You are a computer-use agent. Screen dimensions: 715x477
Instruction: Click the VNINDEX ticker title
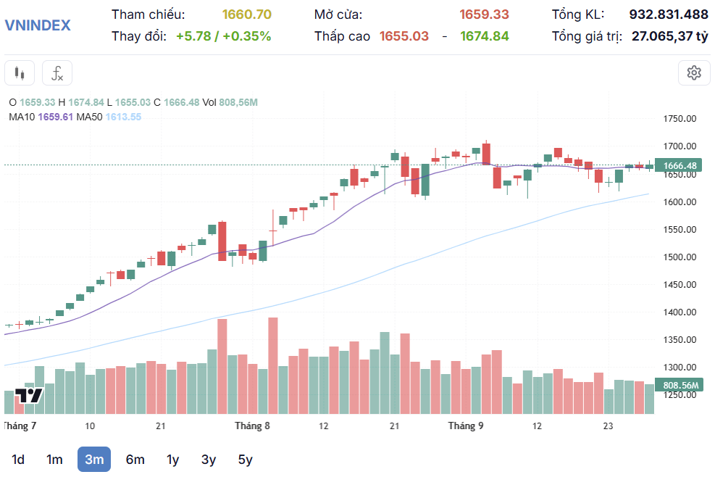(38, 25)
